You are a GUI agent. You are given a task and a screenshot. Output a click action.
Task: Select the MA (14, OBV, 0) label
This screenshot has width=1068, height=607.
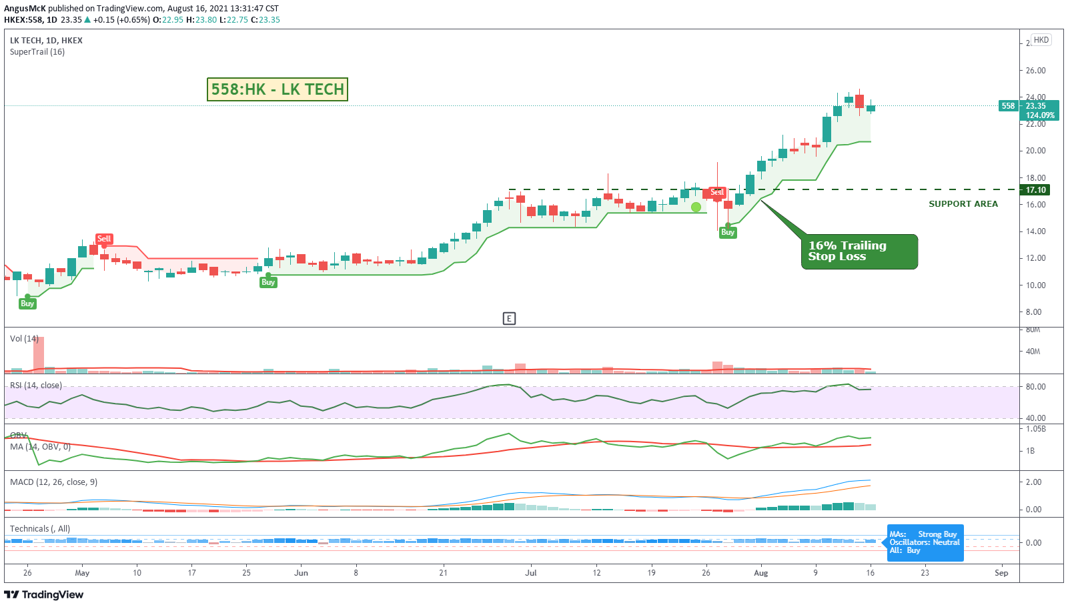click(x=40, y=447)
